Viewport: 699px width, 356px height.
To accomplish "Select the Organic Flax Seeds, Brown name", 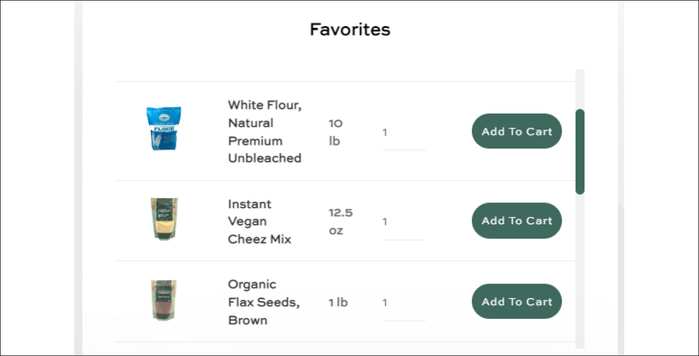I will [x=264, y=302].
